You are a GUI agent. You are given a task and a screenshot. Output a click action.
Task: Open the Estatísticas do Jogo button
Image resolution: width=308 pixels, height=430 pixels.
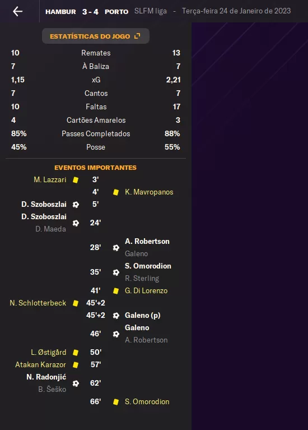pyautogui.click(x=96, y=36)
